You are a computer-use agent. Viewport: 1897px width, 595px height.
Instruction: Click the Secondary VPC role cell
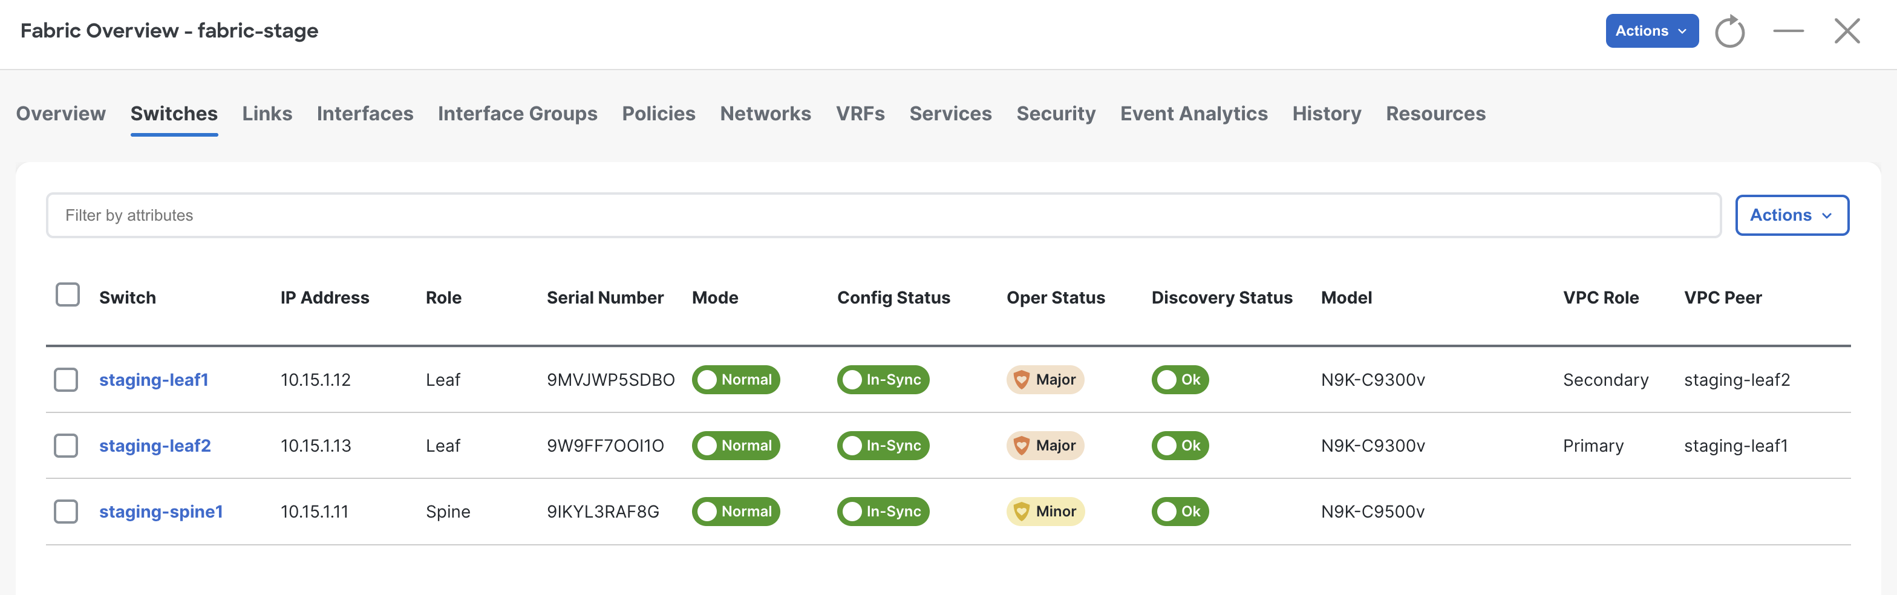[x=1605, y=380]
